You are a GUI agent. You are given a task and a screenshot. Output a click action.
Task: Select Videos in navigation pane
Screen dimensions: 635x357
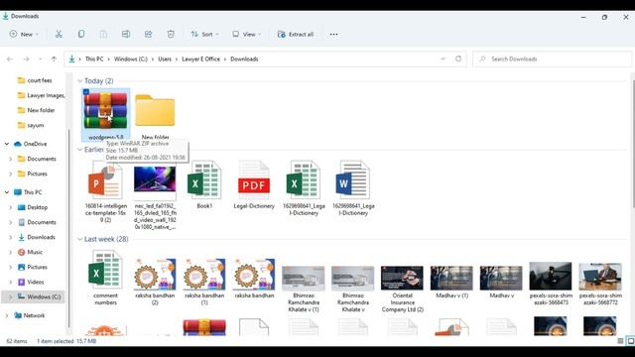point(31,282)
